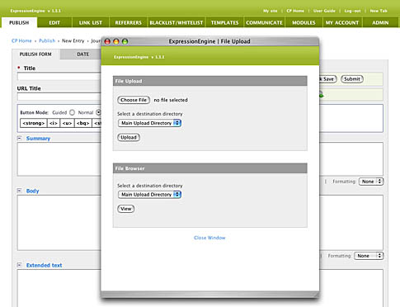This screenshot has width=400, height=307.
Task: Click the Extended text label link
Action: click(x=44, y=265)
